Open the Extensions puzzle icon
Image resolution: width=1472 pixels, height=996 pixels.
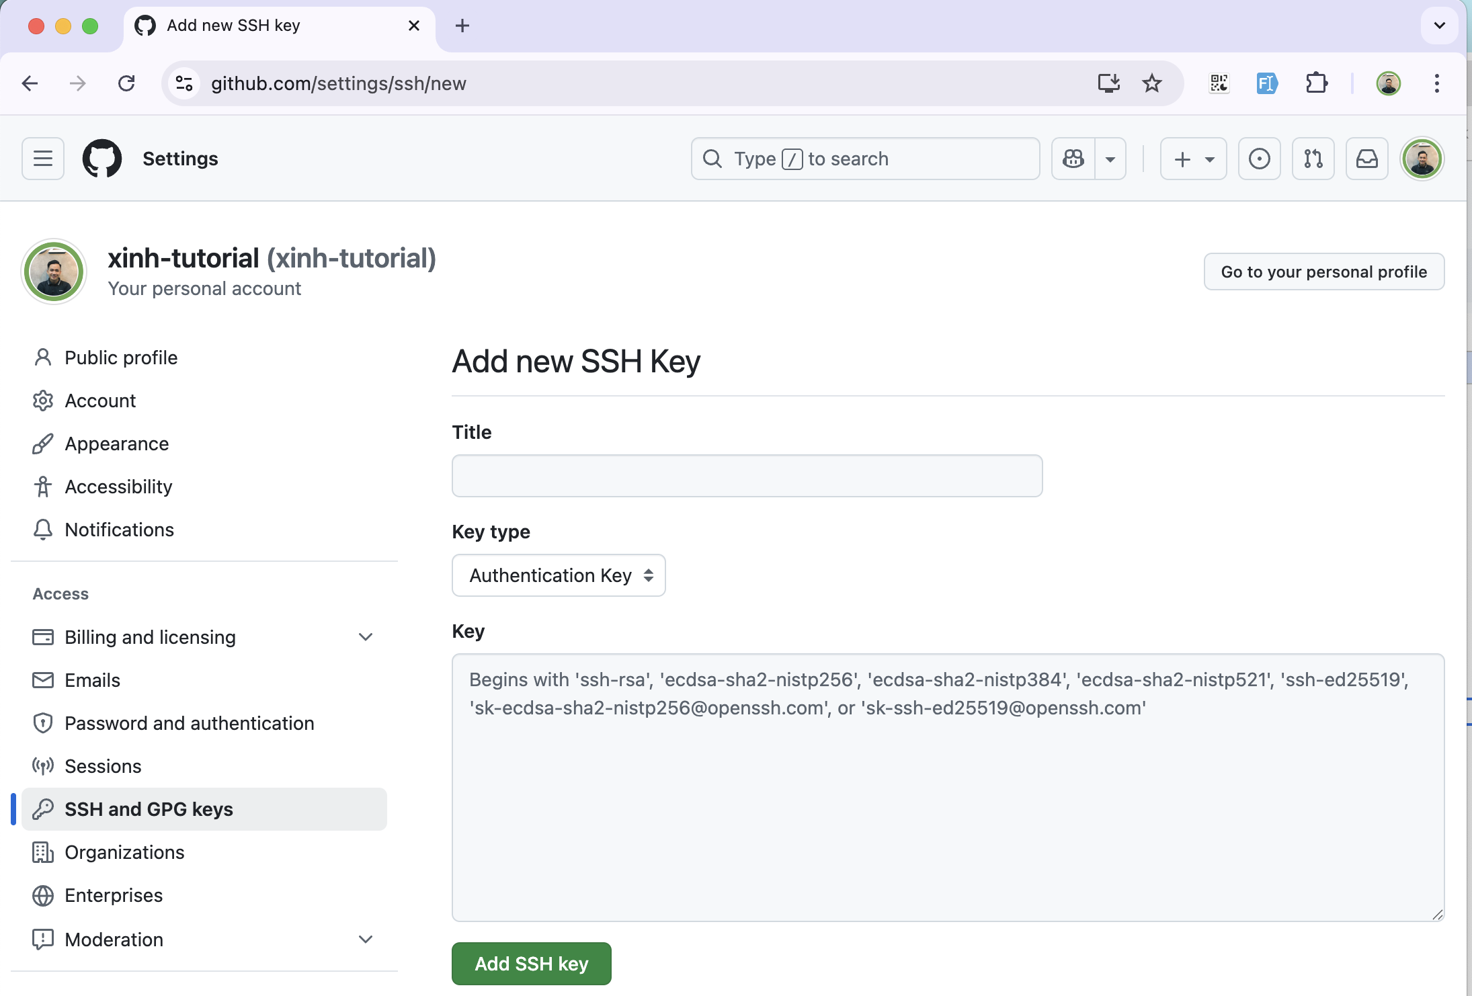pos(1317,83)
